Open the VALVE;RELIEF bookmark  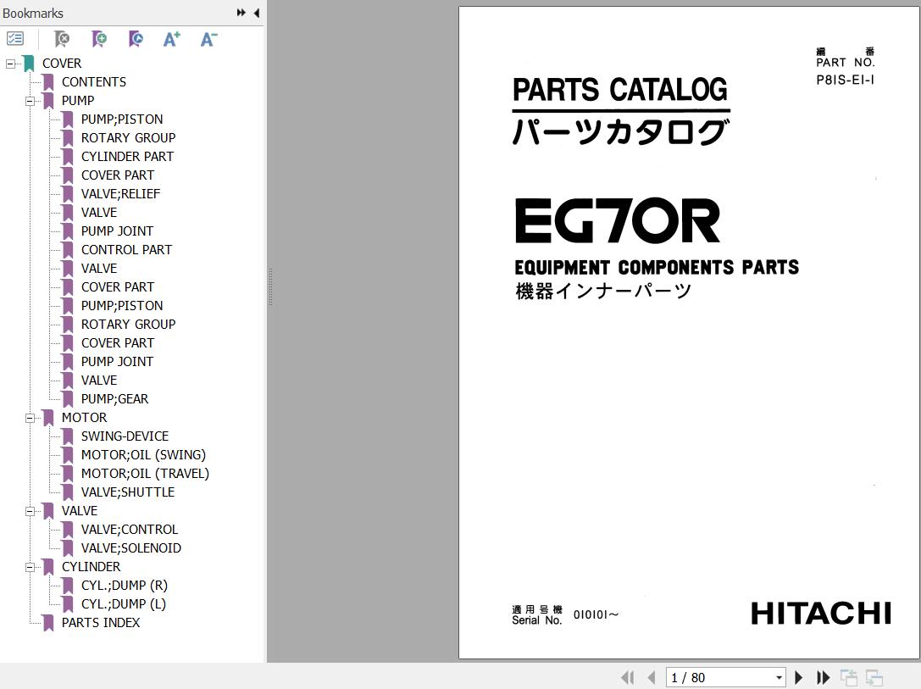point(120,194)
